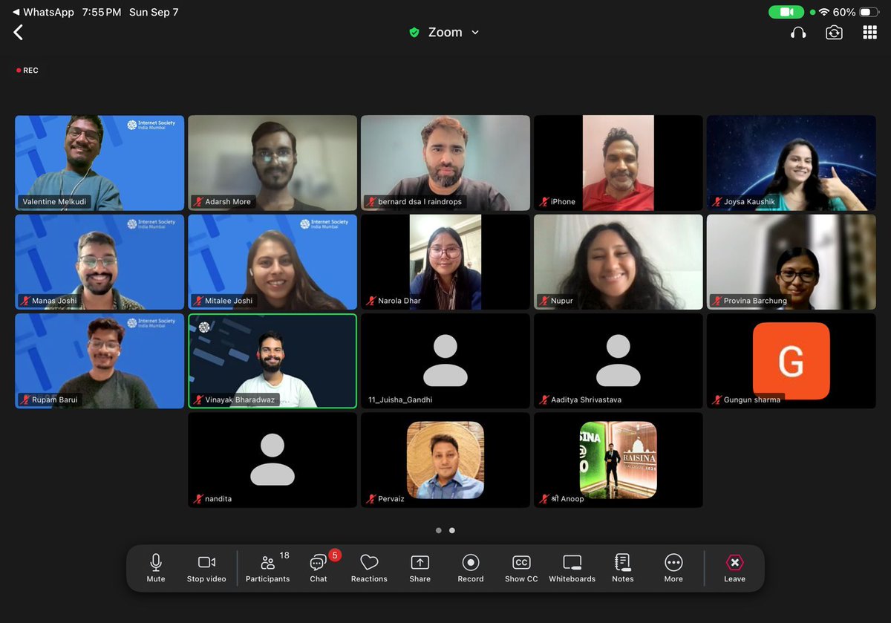This screenshot has width=891, height=623.
Task: Select Valentine Melkudi's video tile
Action: click(x=99, y=163)
